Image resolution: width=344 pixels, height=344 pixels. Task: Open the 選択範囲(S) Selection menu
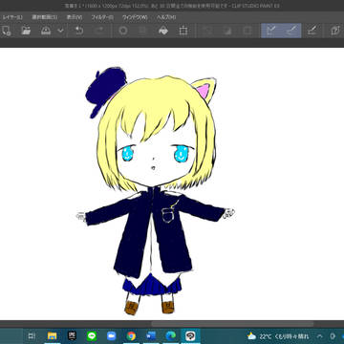(x=45, y=17)
